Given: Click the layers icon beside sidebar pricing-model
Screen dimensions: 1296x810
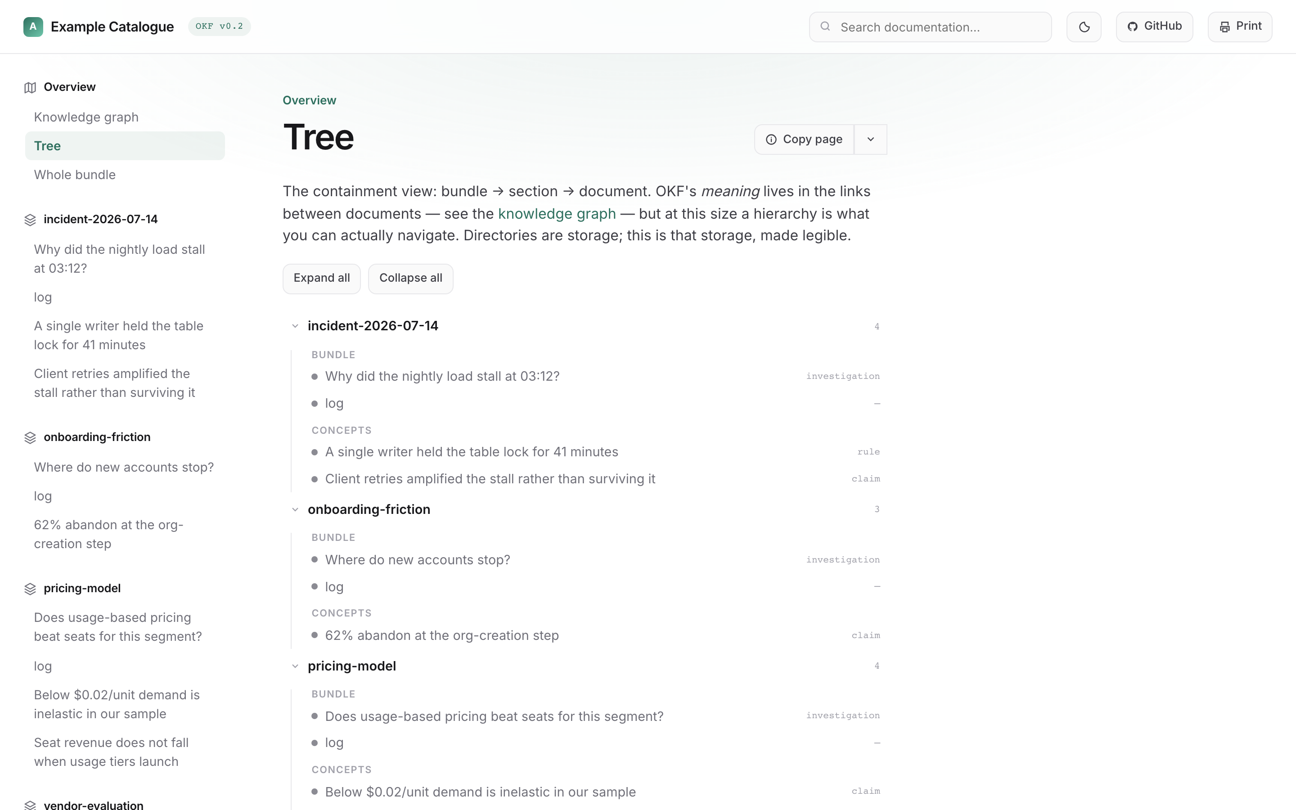Looking at the screenshot, I should tap(30, 589).
